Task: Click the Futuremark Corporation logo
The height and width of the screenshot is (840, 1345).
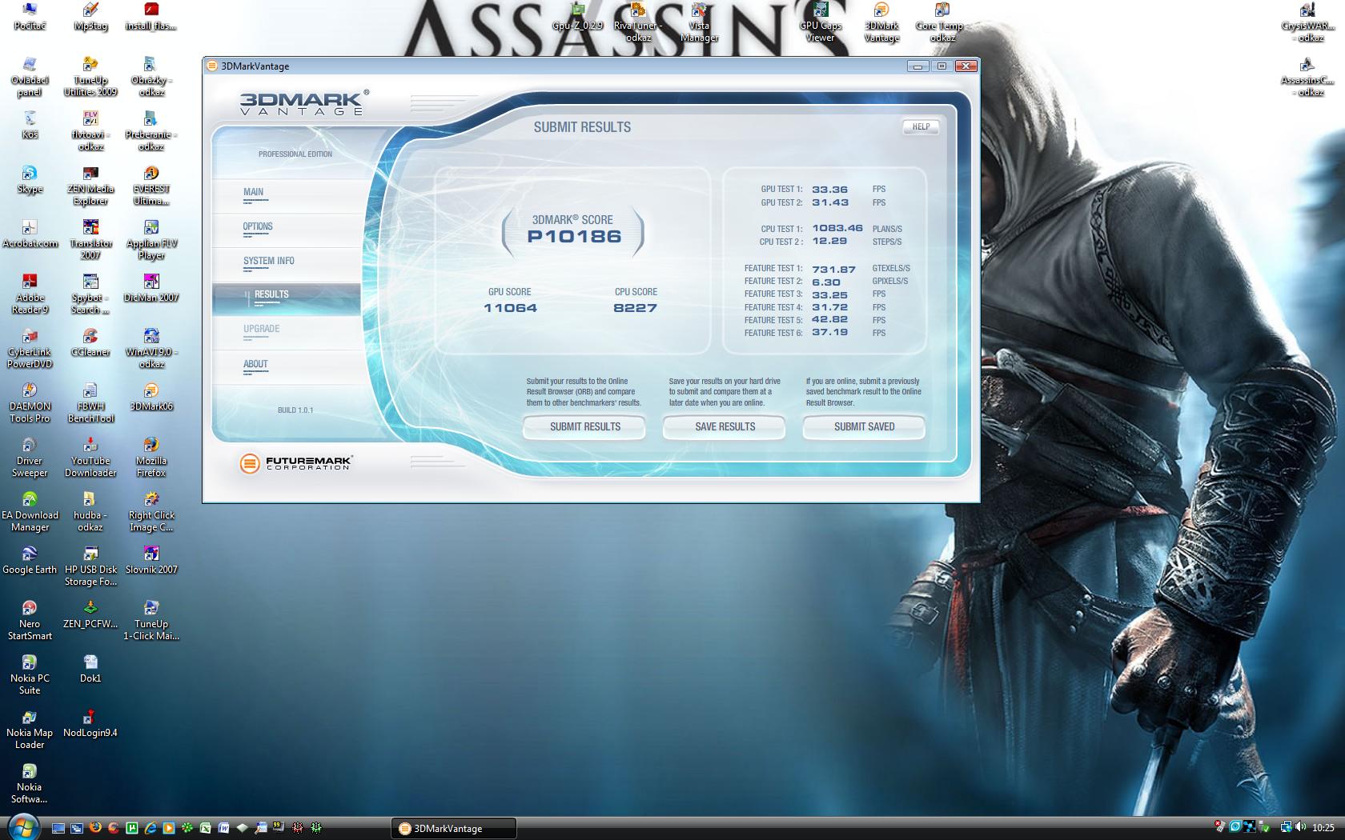Action: 295,462
